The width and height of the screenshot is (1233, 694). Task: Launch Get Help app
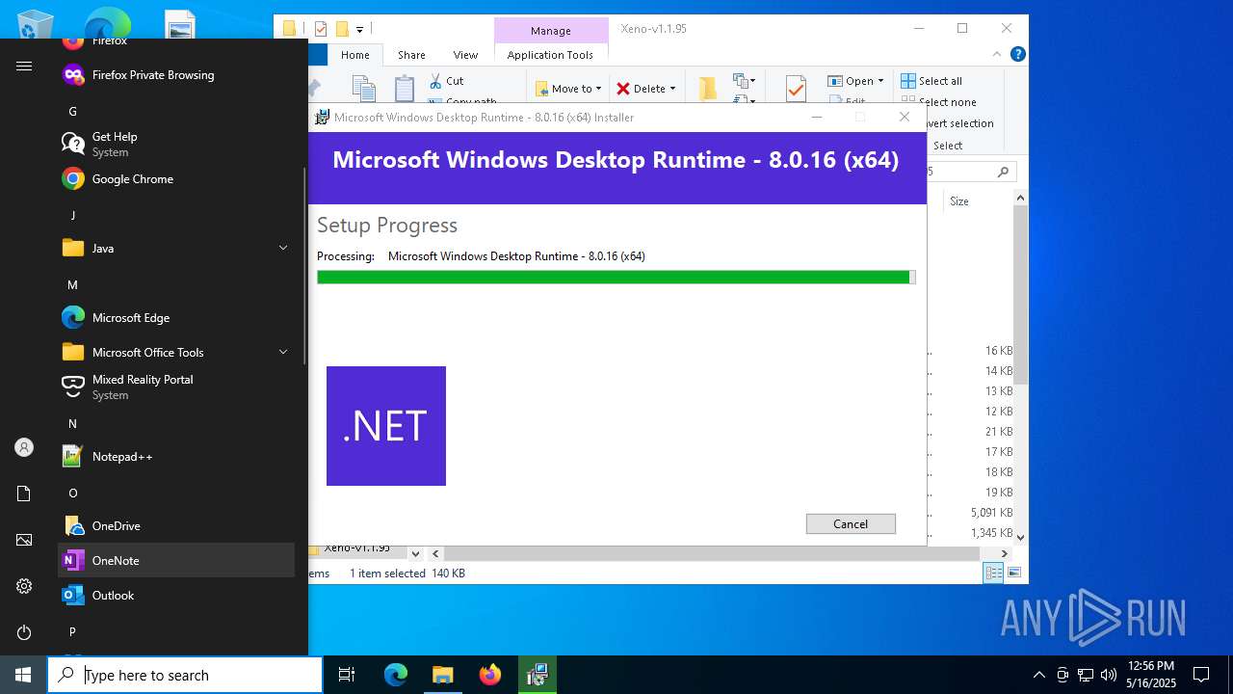pos(176,144)
